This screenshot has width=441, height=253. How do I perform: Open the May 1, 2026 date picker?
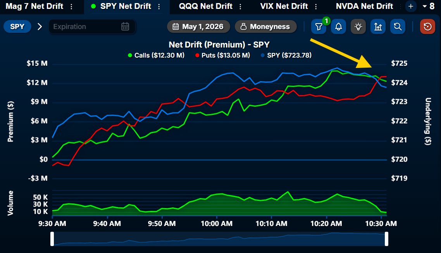pyautogui.click(x=198, y=27)
